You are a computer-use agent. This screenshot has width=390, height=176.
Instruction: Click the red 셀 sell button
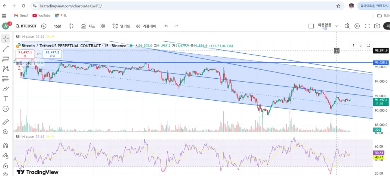tap(25, 54)
